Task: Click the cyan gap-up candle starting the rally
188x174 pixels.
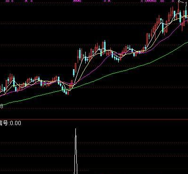Action: pos(74,73)
